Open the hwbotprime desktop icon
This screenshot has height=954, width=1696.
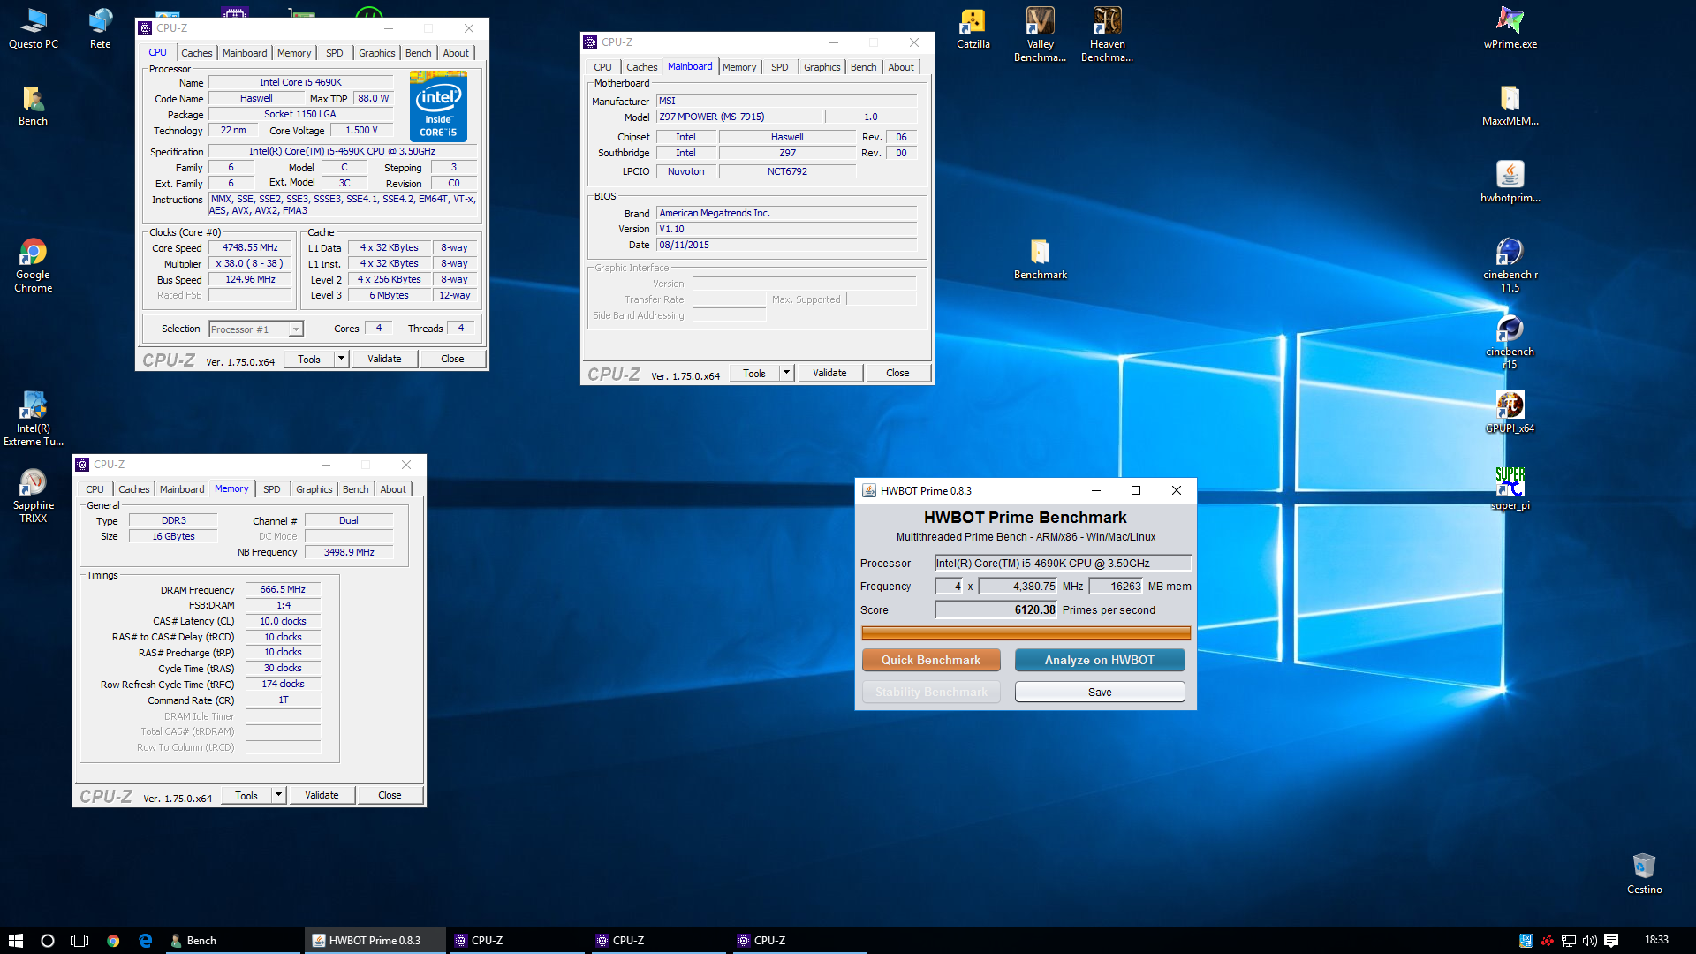point(1510,182)
